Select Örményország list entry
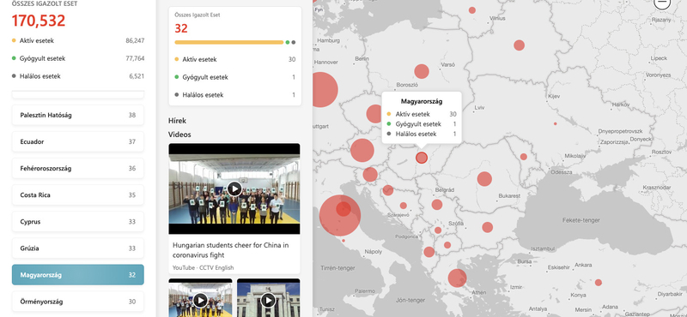 [77, 302]
